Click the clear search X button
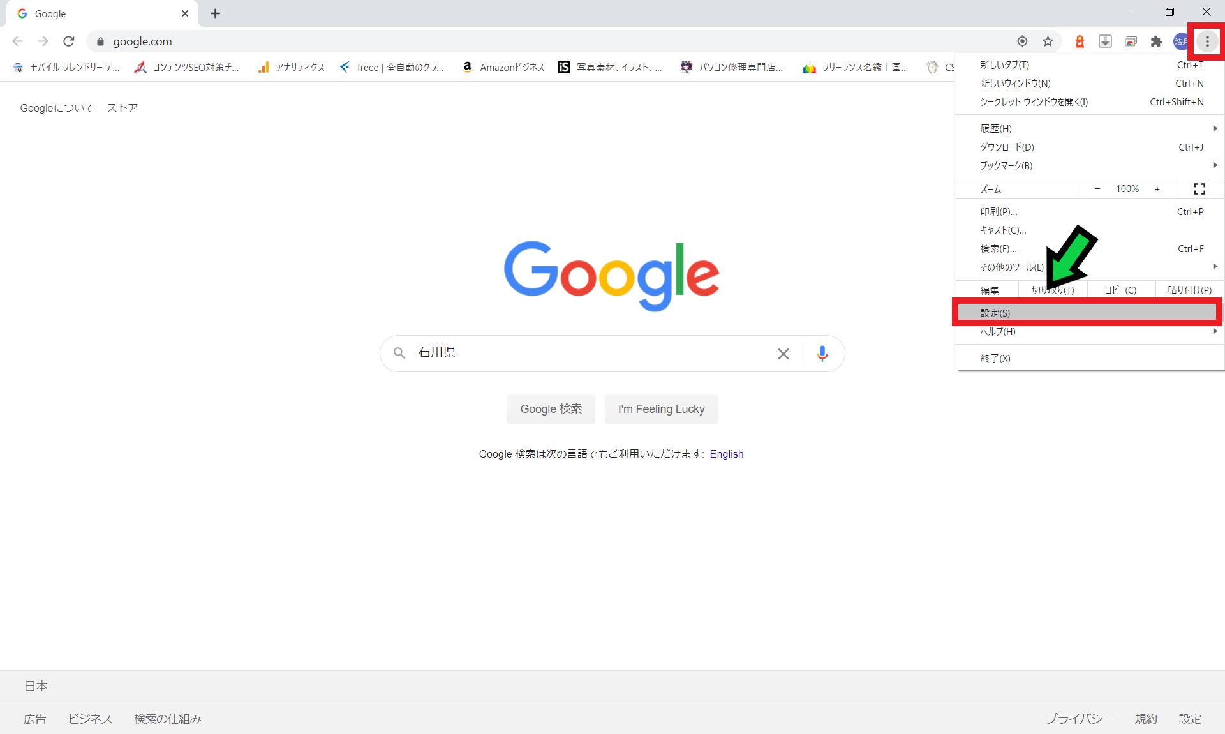This screenshot has height=734, width=1225. tap(783, 353)
